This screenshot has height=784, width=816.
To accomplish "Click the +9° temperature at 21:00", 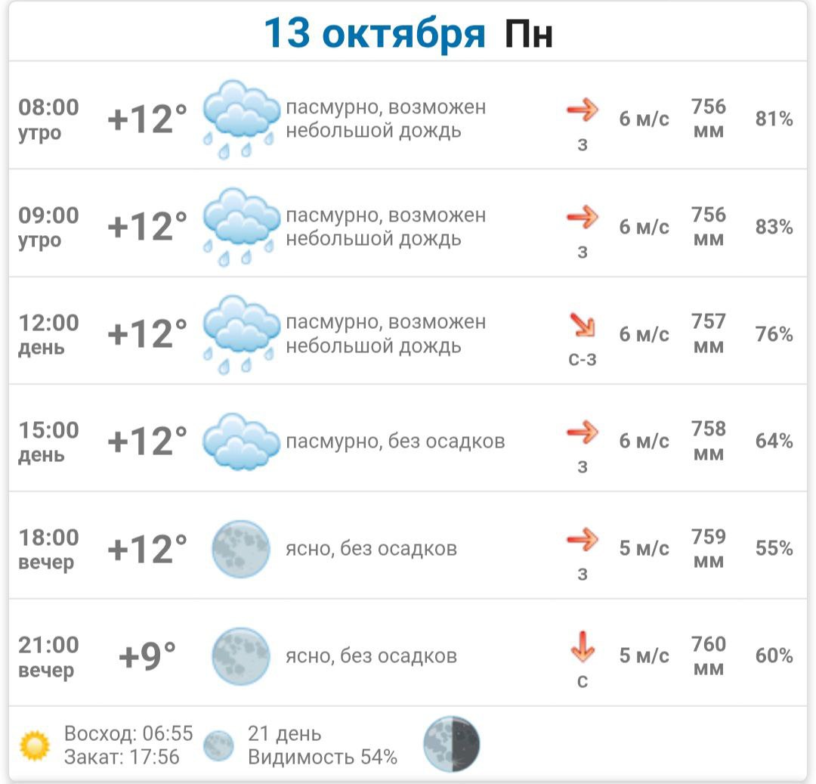I will tap(147, 656).
